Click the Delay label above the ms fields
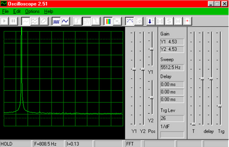 [x=166, y=76]
